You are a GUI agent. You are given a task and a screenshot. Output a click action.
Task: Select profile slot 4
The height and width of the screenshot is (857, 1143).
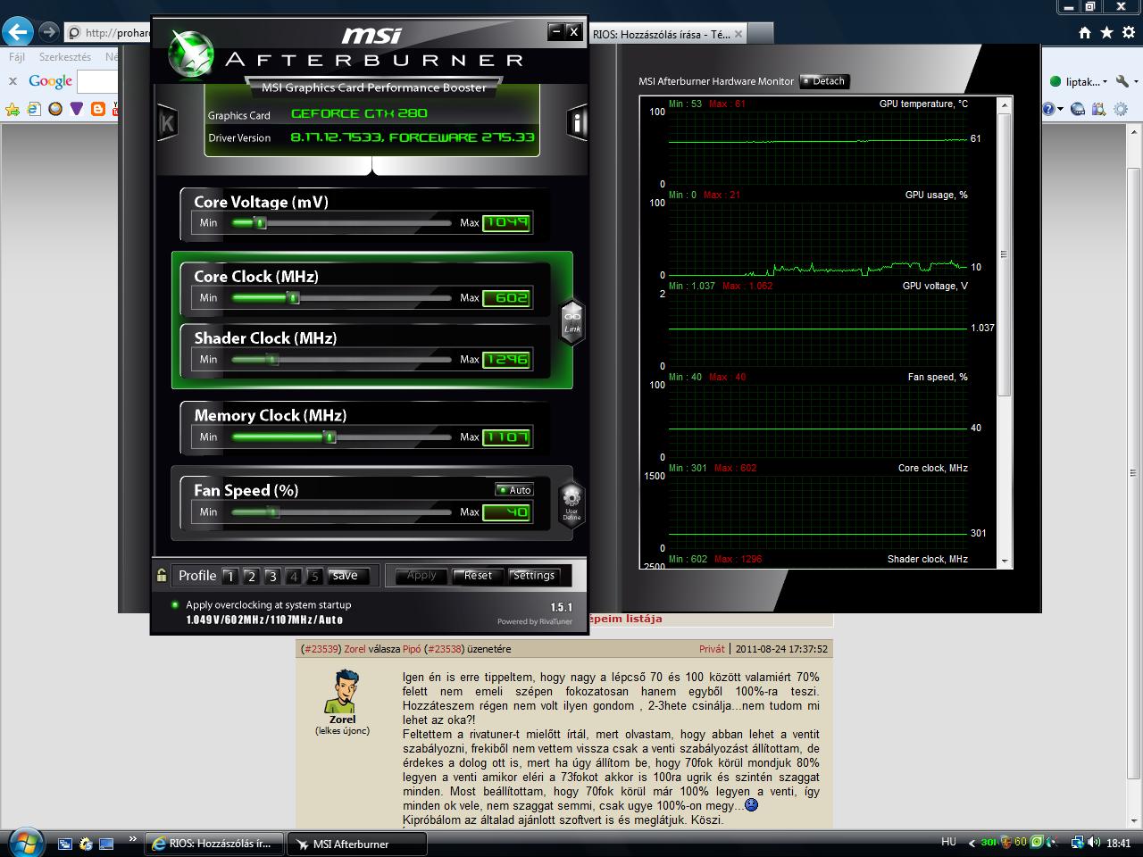click(293, 576)
